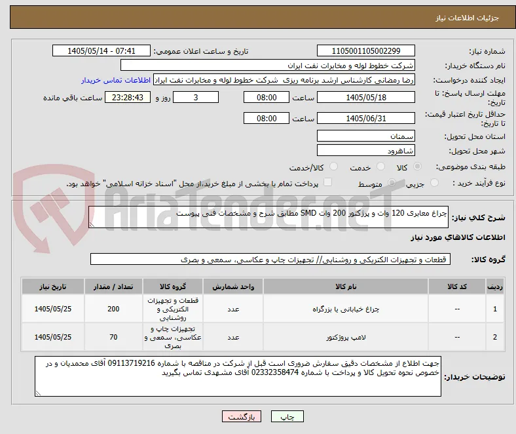The image size is (516, 434).
Task: Click the شماره نیاز field 1105001105002299
Action: click(365, 50)
